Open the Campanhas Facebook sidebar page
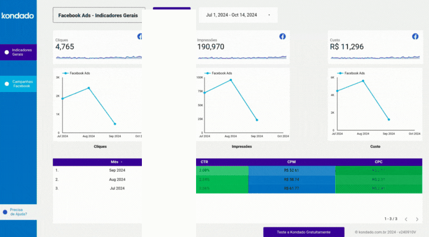This screenshot has width=429, height=237. tap(18, 84)
